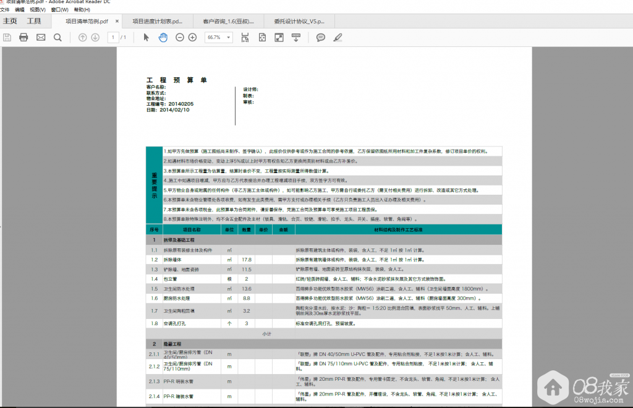Select the highlighter pen tool

(338, 37)
